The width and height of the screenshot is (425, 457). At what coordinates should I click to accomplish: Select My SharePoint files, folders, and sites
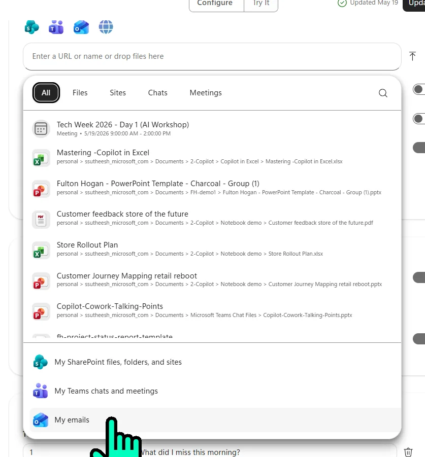(x=215, y=362)
